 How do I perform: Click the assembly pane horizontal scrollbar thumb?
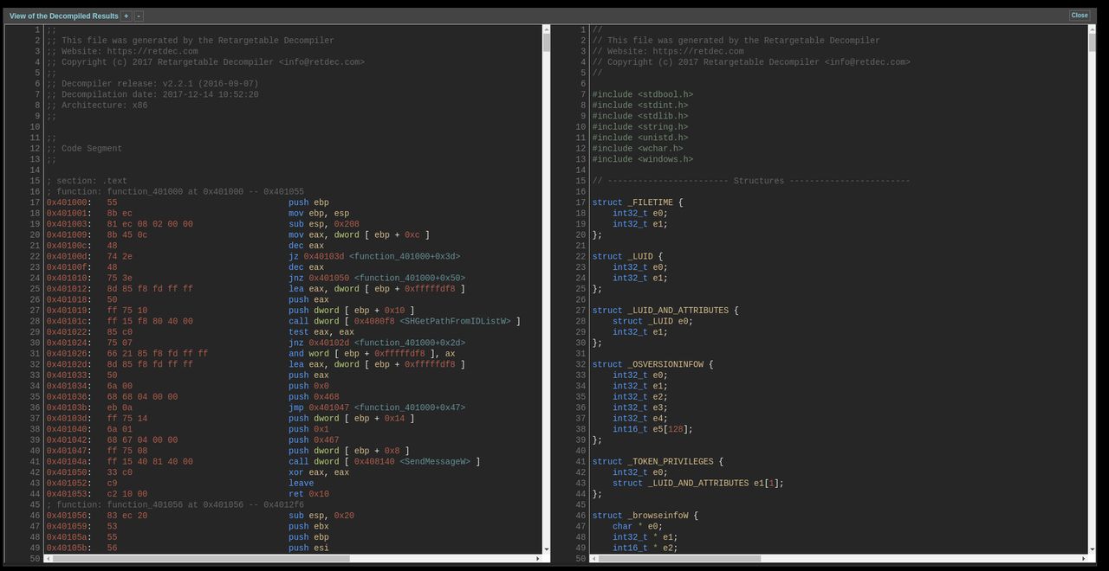click(x=201, y=559)
